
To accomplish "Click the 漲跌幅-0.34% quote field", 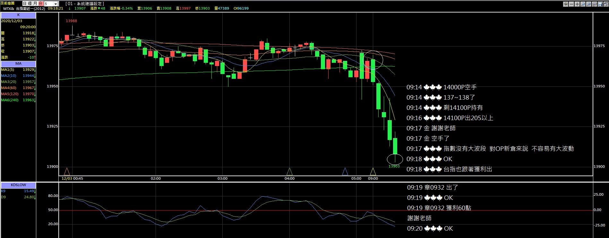I will click(121, 8).
